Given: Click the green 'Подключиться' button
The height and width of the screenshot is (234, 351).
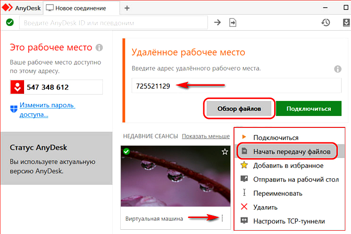Looking at the screenshot, I should click(309, 109).
